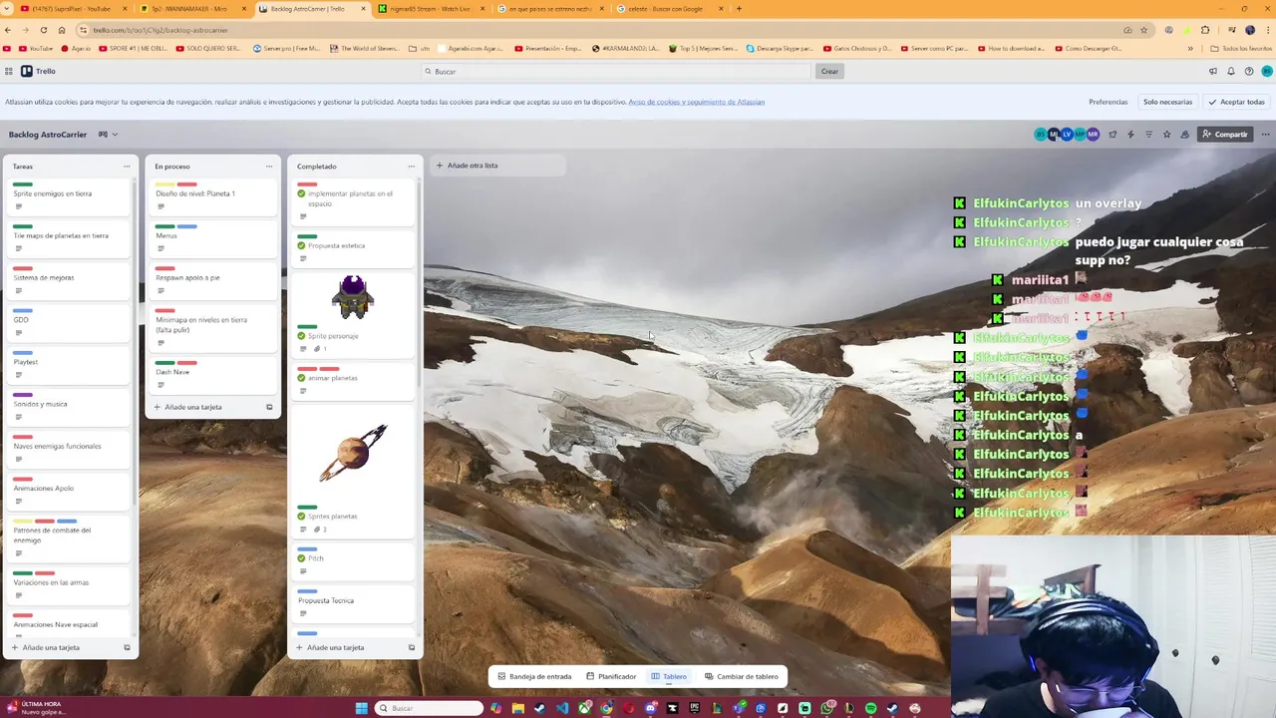
Task: Click the MR board member avatar
Action: [1093, 134]
